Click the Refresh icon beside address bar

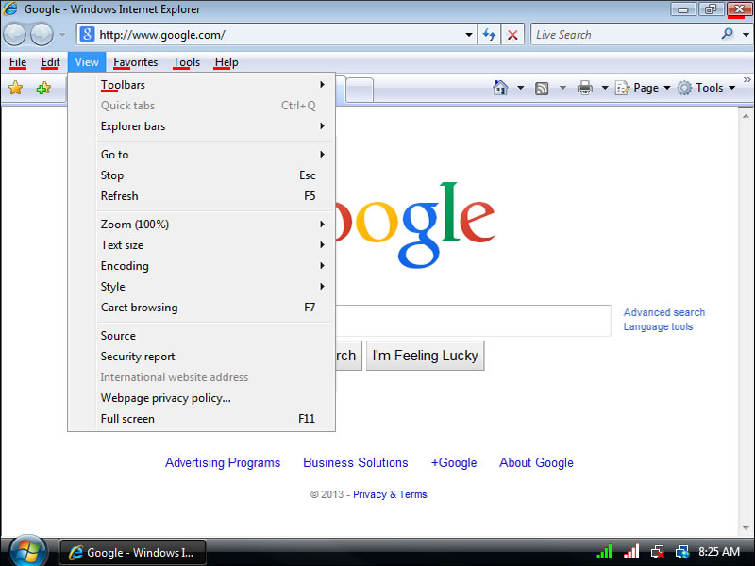[x=489, y=35]
